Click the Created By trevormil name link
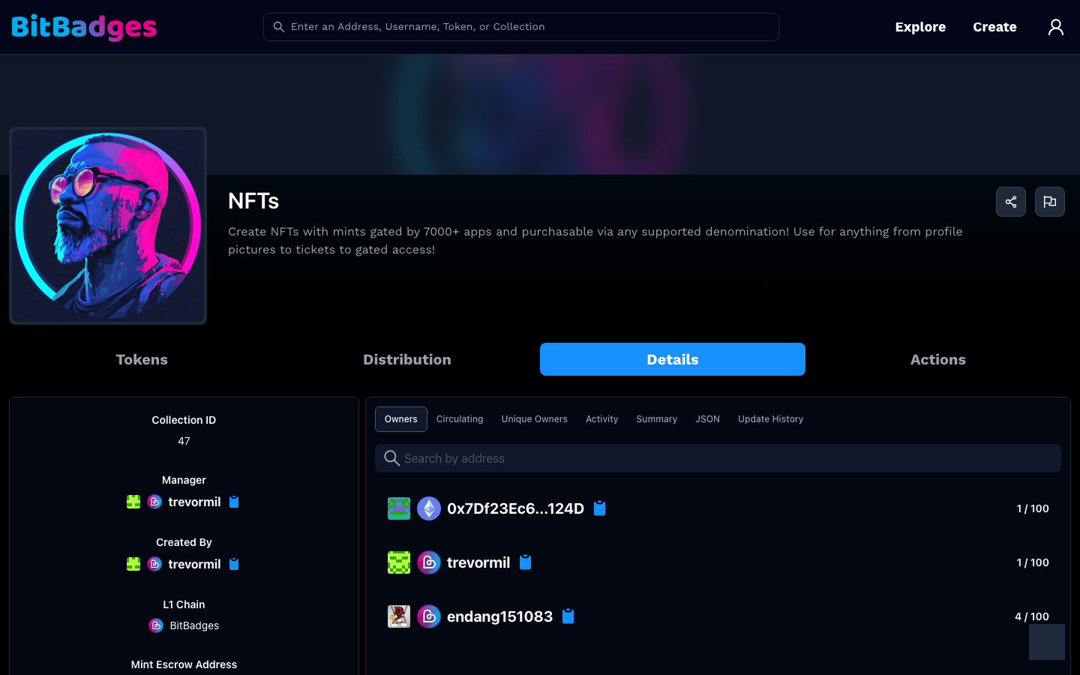 click(x=194, y=564)
